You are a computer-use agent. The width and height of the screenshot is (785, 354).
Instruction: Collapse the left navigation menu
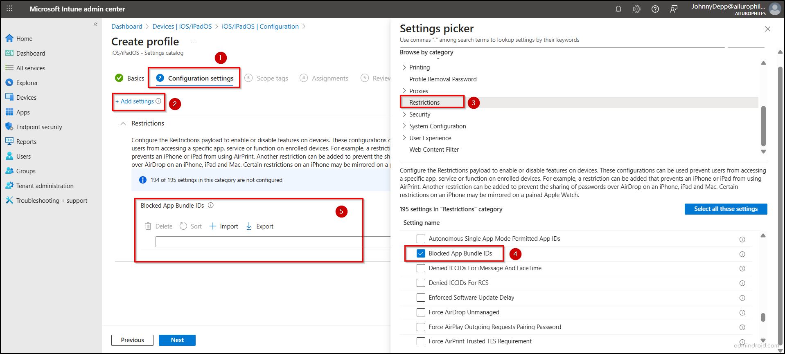(95, 25)
